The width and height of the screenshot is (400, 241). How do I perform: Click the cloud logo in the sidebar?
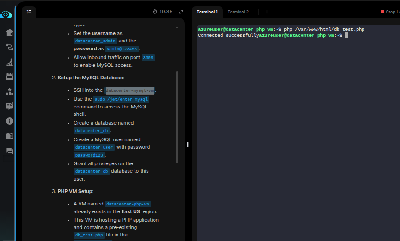click(x=6, y=15)
